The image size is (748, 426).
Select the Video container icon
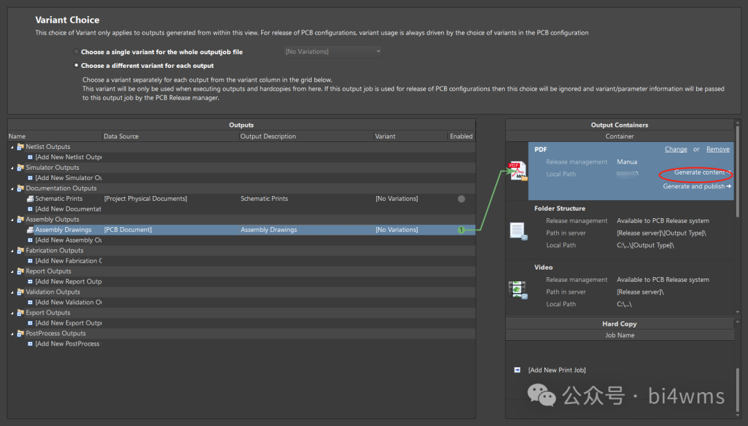tap(518, 290)
